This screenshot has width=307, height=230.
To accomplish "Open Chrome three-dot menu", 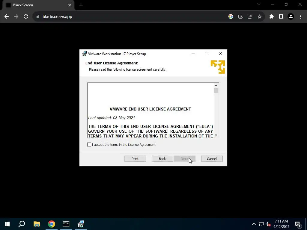I will pos(300,17).
